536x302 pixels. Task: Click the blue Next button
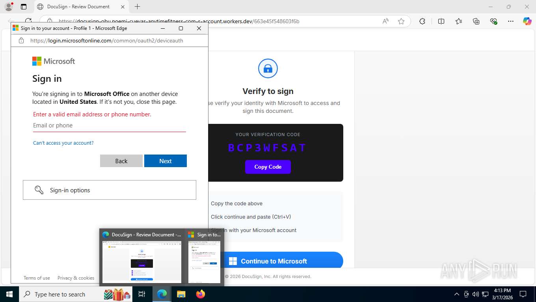click(166, 161)
